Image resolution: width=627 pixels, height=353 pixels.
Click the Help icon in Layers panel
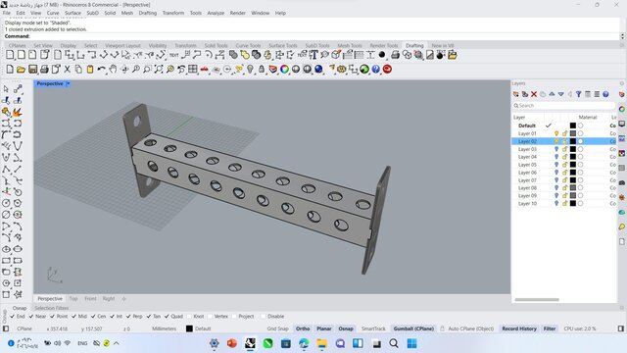click(x=605, y=94)
